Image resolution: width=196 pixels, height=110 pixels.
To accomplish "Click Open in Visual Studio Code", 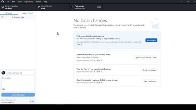I will click(145, 58).
